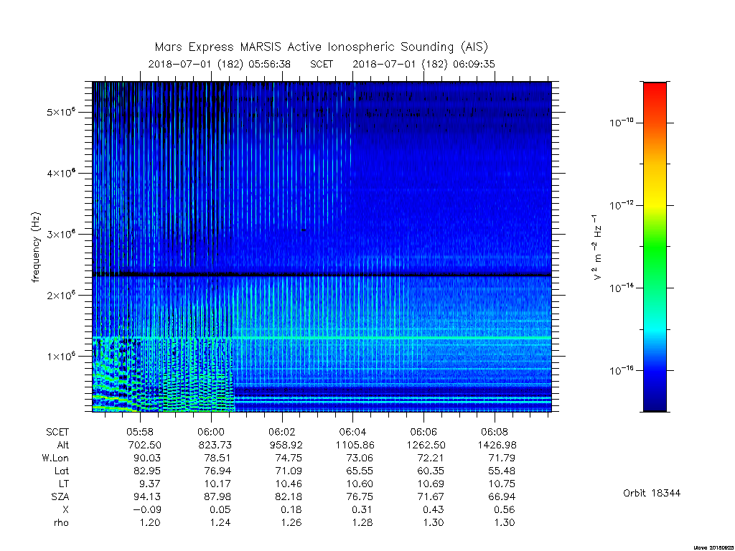Click W.Lon value 73.06
Image resolution: width=735 pixels, height=551 pixels.
[x=360, y=458]
